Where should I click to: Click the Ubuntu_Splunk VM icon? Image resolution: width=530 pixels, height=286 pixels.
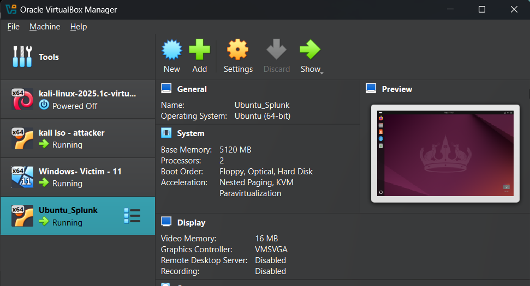tap(22, 216)
